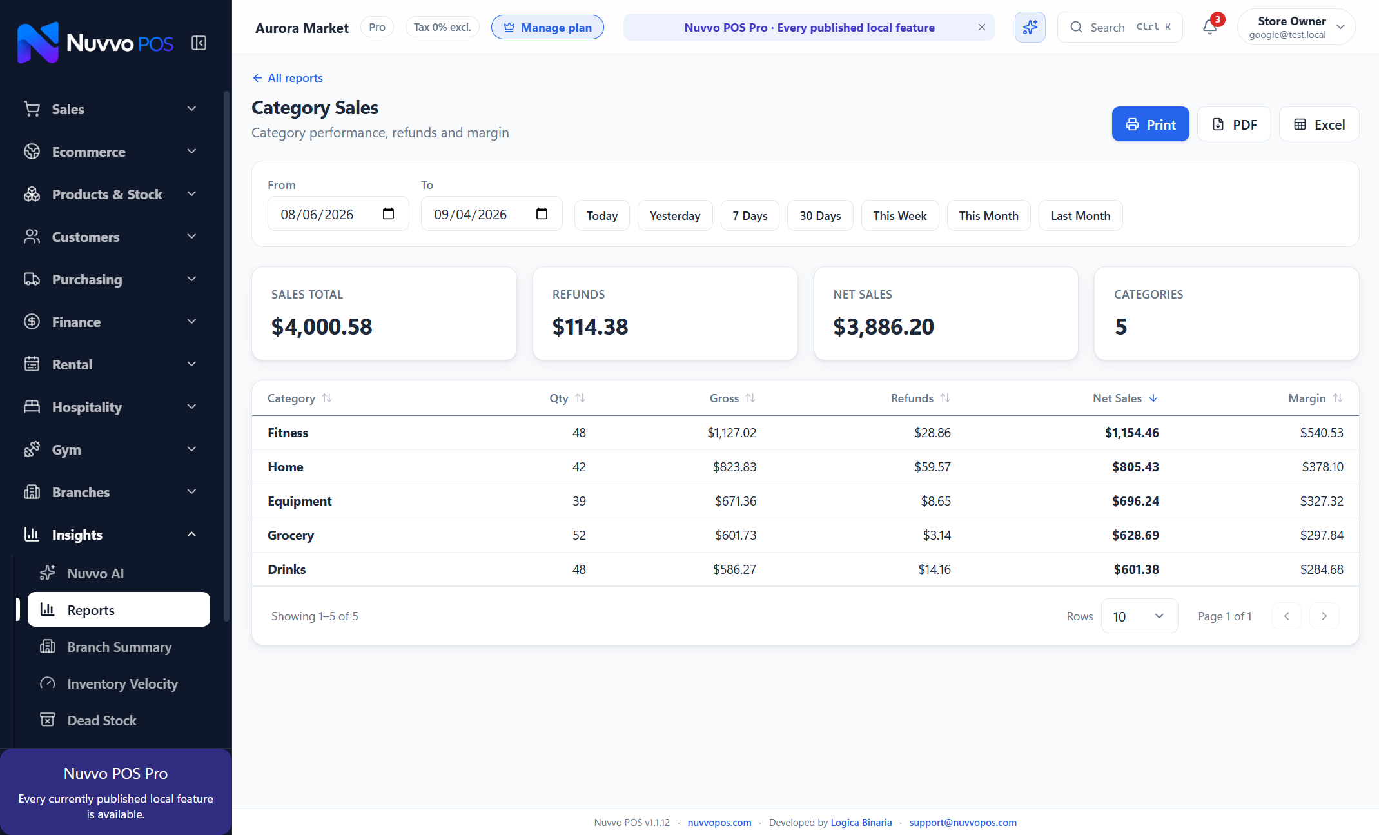1379x835 pixels.
Task: Sort table by Gross column
Action: (x=732, y=398)
